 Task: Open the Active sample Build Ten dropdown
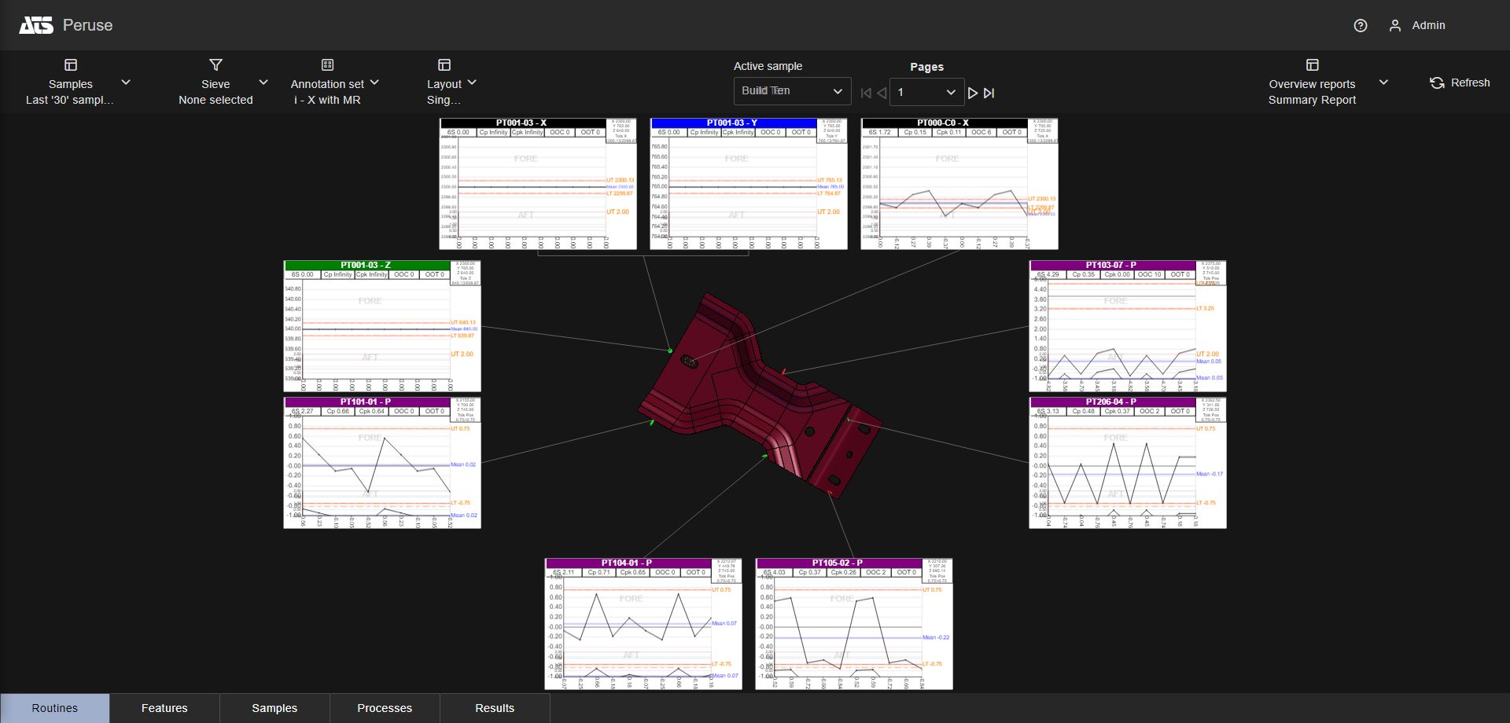coord(792,91)
